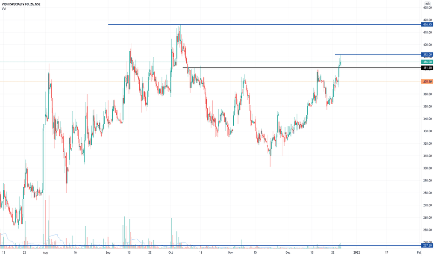Click the 260.00 value on the price axis
This screenshot has width=434, height=256.
[427, 218]
